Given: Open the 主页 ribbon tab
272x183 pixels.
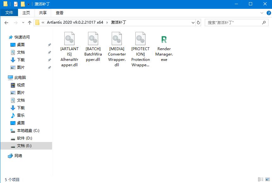Looking at the screenshot, I should [26, 13].
